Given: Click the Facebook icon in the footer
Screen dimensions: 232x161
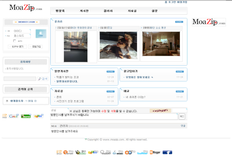Looking at the screenshot, I should click(167, 152).
